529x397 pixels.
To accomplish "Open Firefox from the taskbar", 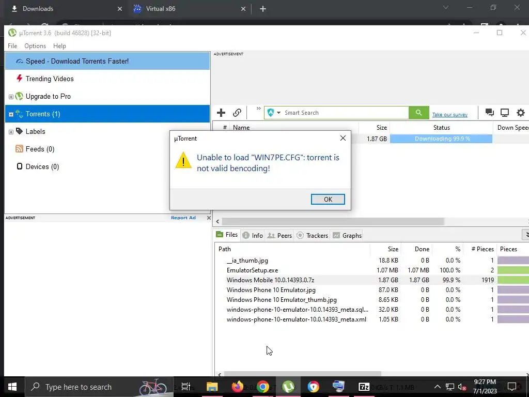I will (237, 387).
